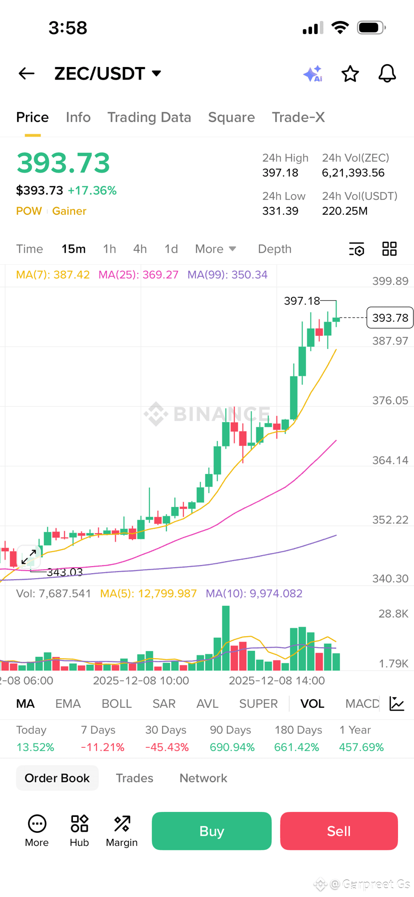Open the More menu in the bottom bar
414x897 pixels.
pos(37,831)
